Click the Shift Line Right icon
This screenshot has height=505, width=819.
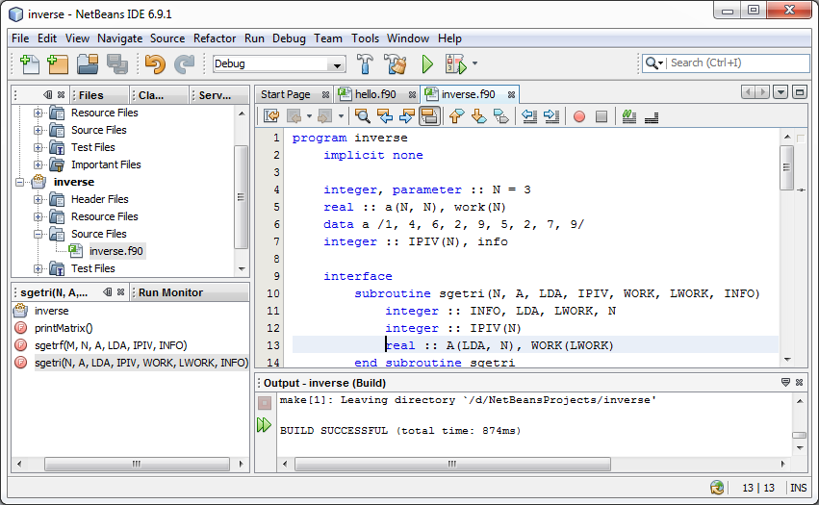click(551, 116)
